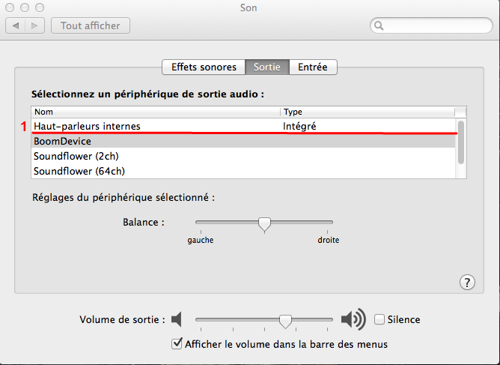Click the loud volume speaker icon
500x365 pixels.
point(353,320)
